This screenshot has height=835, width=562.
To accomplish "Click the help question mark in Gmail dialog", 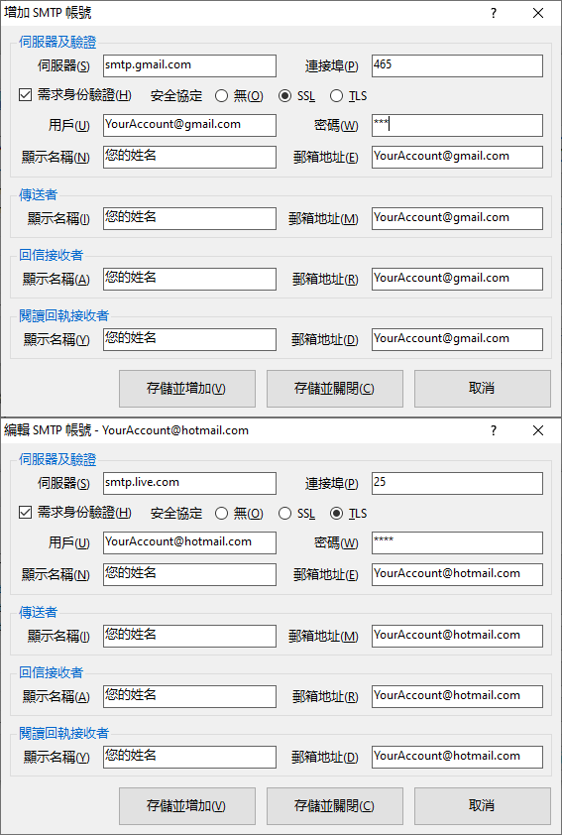I will point(494,13).
